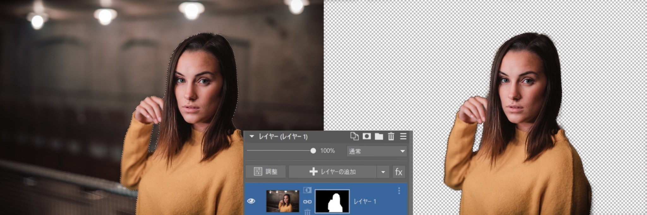The width and height of the screenshot is (647, 215).
Task: Click the delete mask trash icon on レイヤー 1
Action: [x=307, y=212]
